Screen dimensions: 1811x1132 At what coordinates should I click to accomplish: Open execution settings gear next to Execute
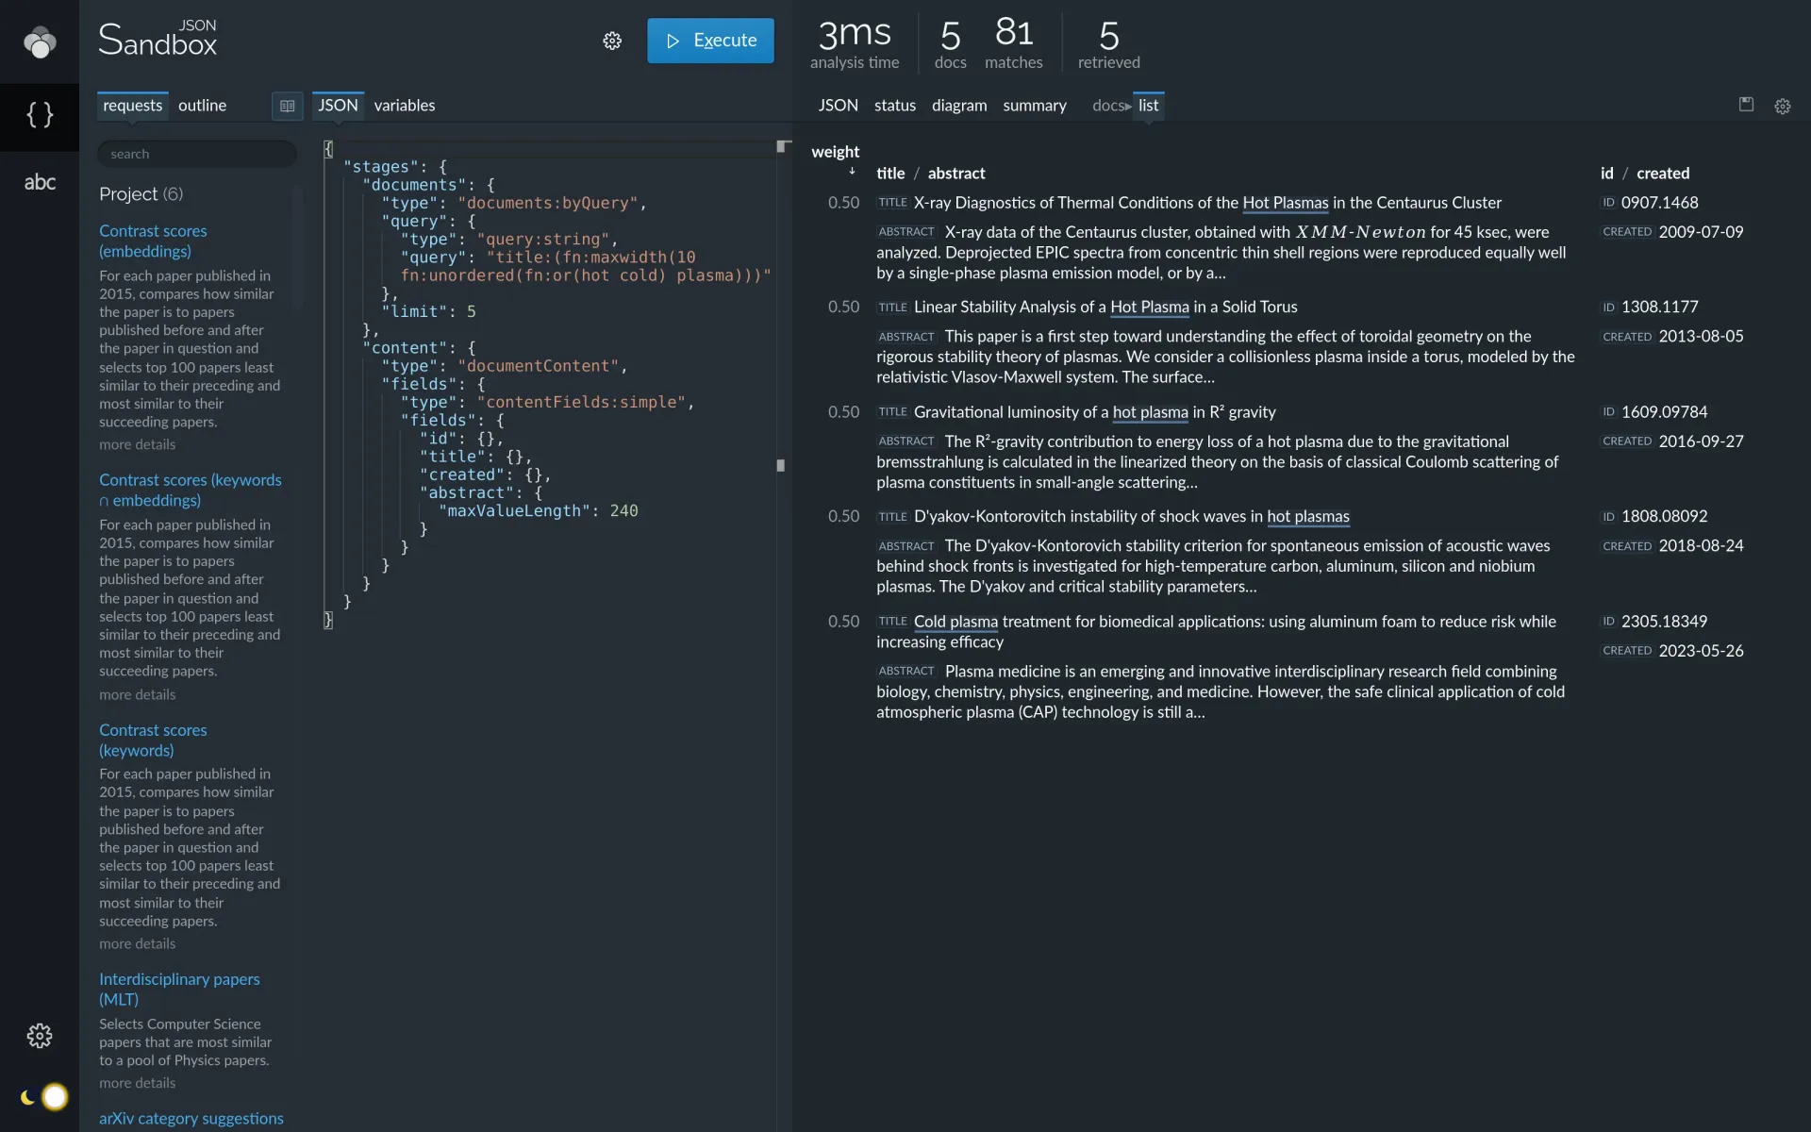pos(612,41)
